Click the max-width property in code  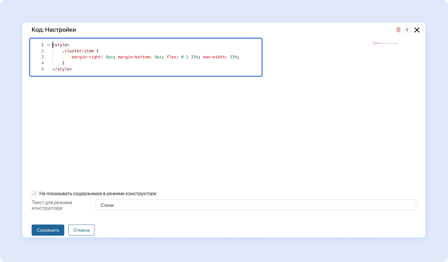(x=214, y=57)
